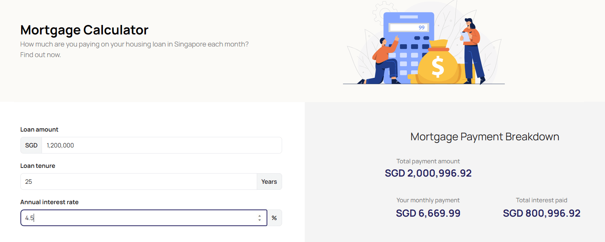Screen dimensions: 605x242
Task: Click the Loan amount label
Action: tap(39, 130)
